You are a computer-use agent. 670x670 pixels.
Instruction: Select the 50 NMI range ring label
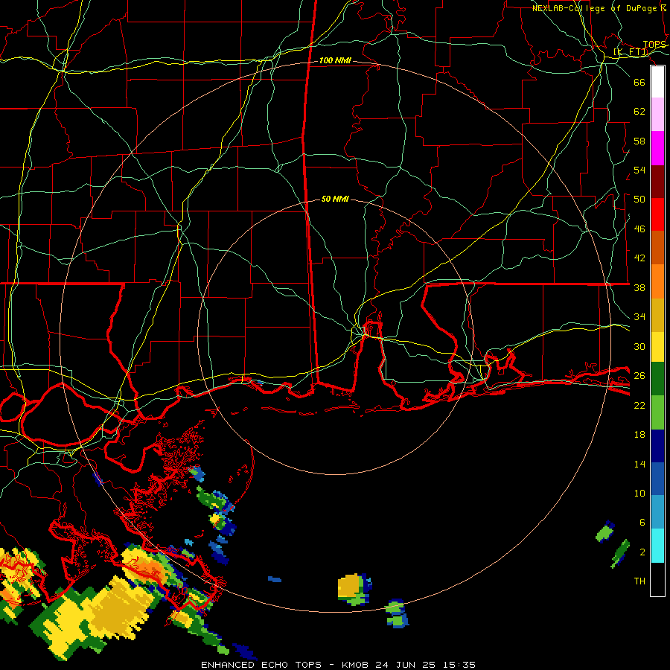[x=336, y=199]
